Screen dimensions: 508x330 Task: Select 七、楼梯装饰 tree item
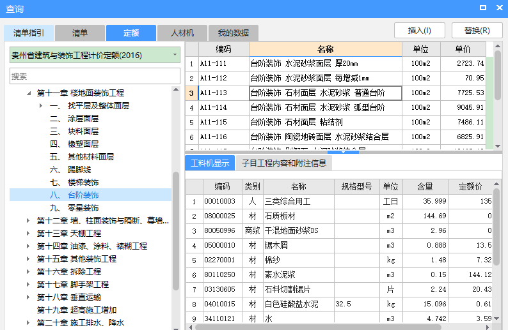pyautogui.click(x=74, y=183)
